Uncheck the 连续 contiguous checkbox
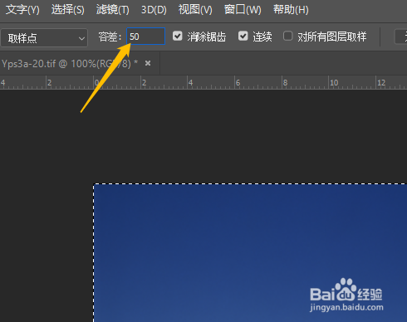 click(x=243, y=36)
